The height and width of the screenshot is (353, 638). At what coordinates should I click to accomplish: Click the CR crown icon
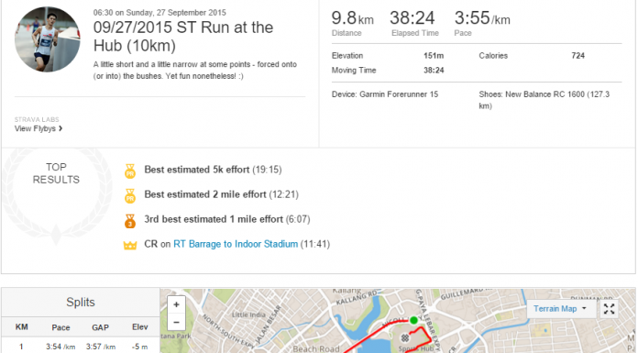click(x=130, y=246)
